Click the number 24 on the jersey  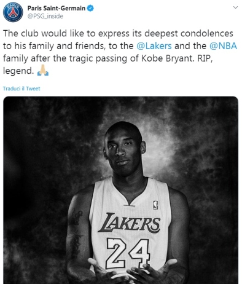(128, 254)
